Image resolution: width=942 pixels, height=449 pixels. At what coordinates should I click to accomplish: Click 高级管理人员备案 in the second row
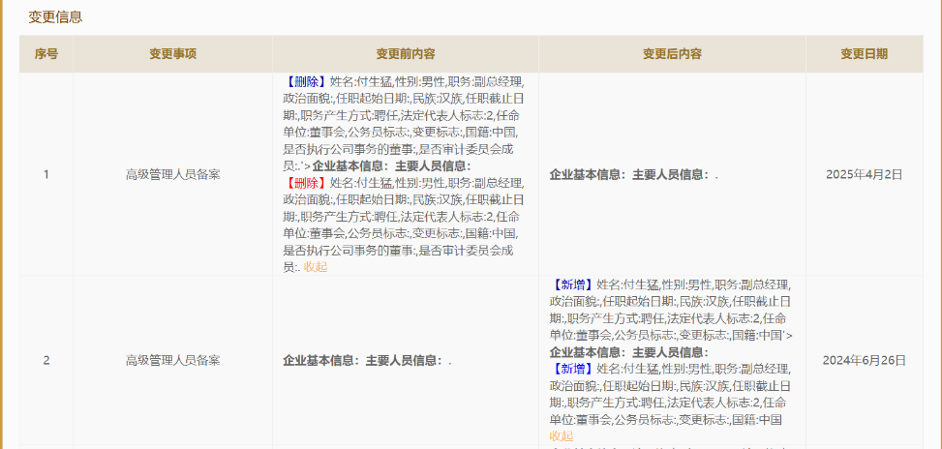tap(172, 361)
